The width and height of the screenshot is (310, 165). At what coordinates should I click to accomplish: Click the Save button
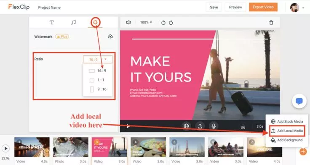tap(214, 7)
